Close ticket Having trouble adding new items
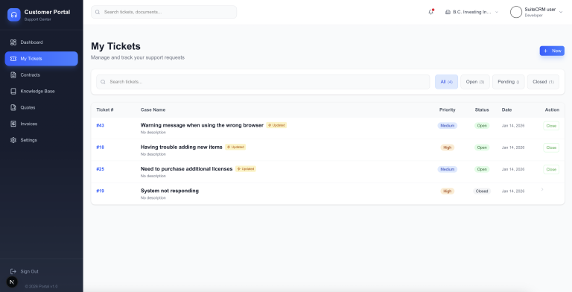The height and width of the screenshot is (292, 572). 551,147
